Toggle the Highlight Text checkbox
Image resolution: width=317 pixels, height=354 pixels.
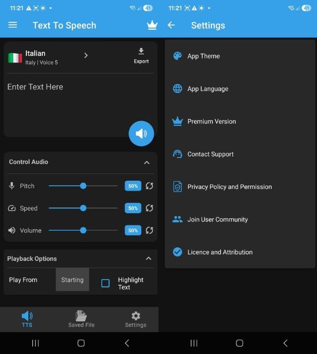coord(105,283)
